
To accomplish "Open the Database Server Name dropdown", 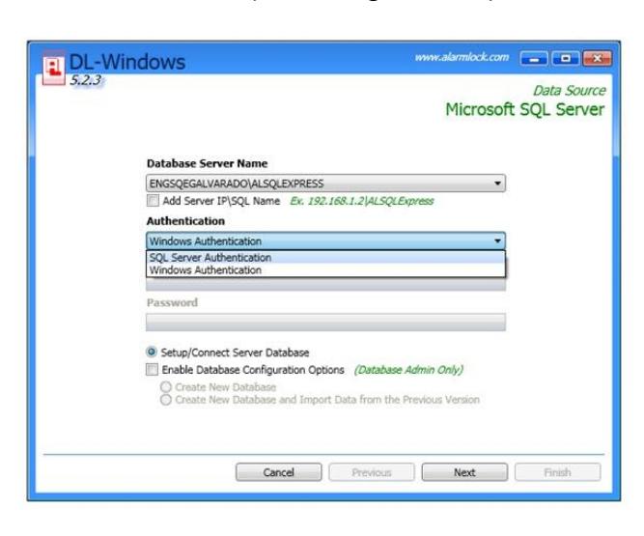I will [325, 183].
